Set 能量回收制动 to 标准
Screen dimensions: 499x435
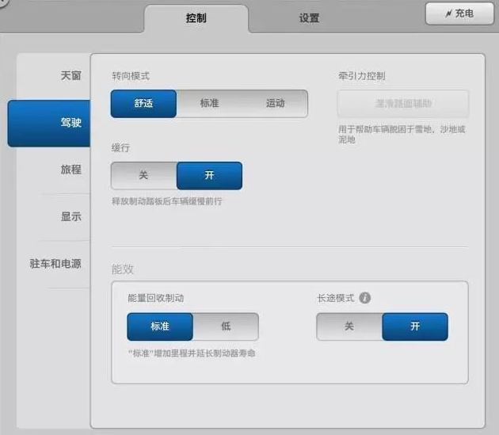[160, 326]
